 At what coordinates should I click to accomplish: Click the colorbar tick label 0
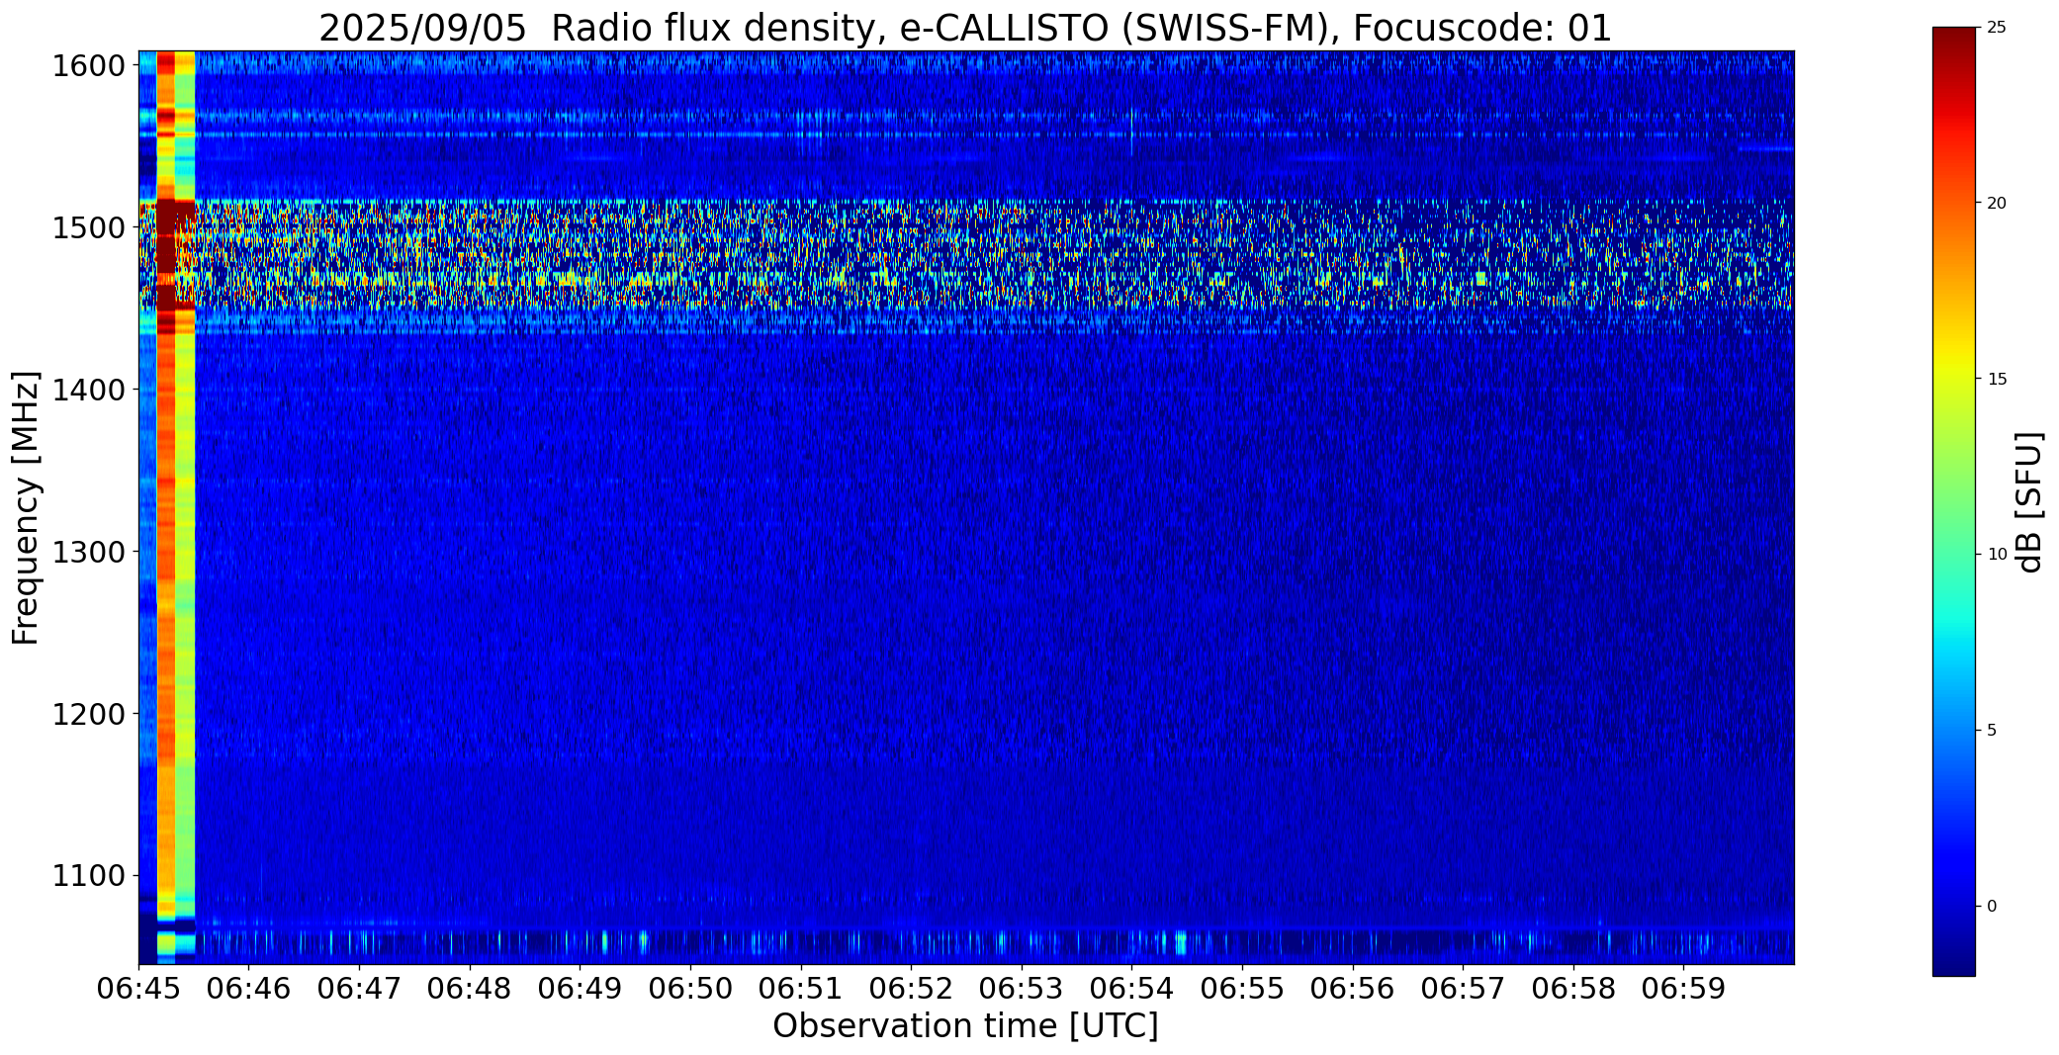pos(1992,907)
